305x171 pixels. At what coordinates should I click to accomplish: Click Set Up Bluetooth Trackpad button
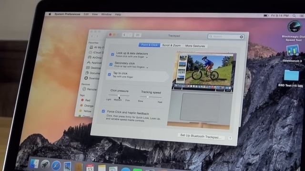click(x=201, y=136)
